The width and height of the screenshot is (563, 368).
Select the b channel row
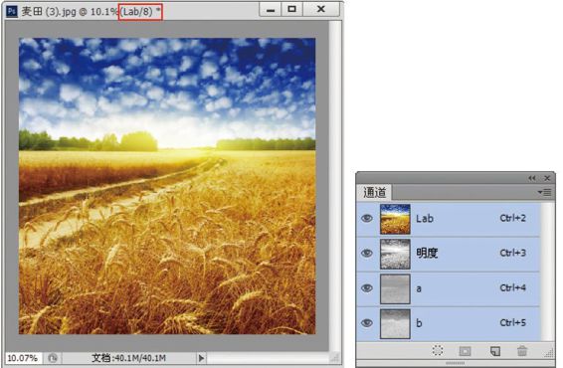(x=449, y=323)
